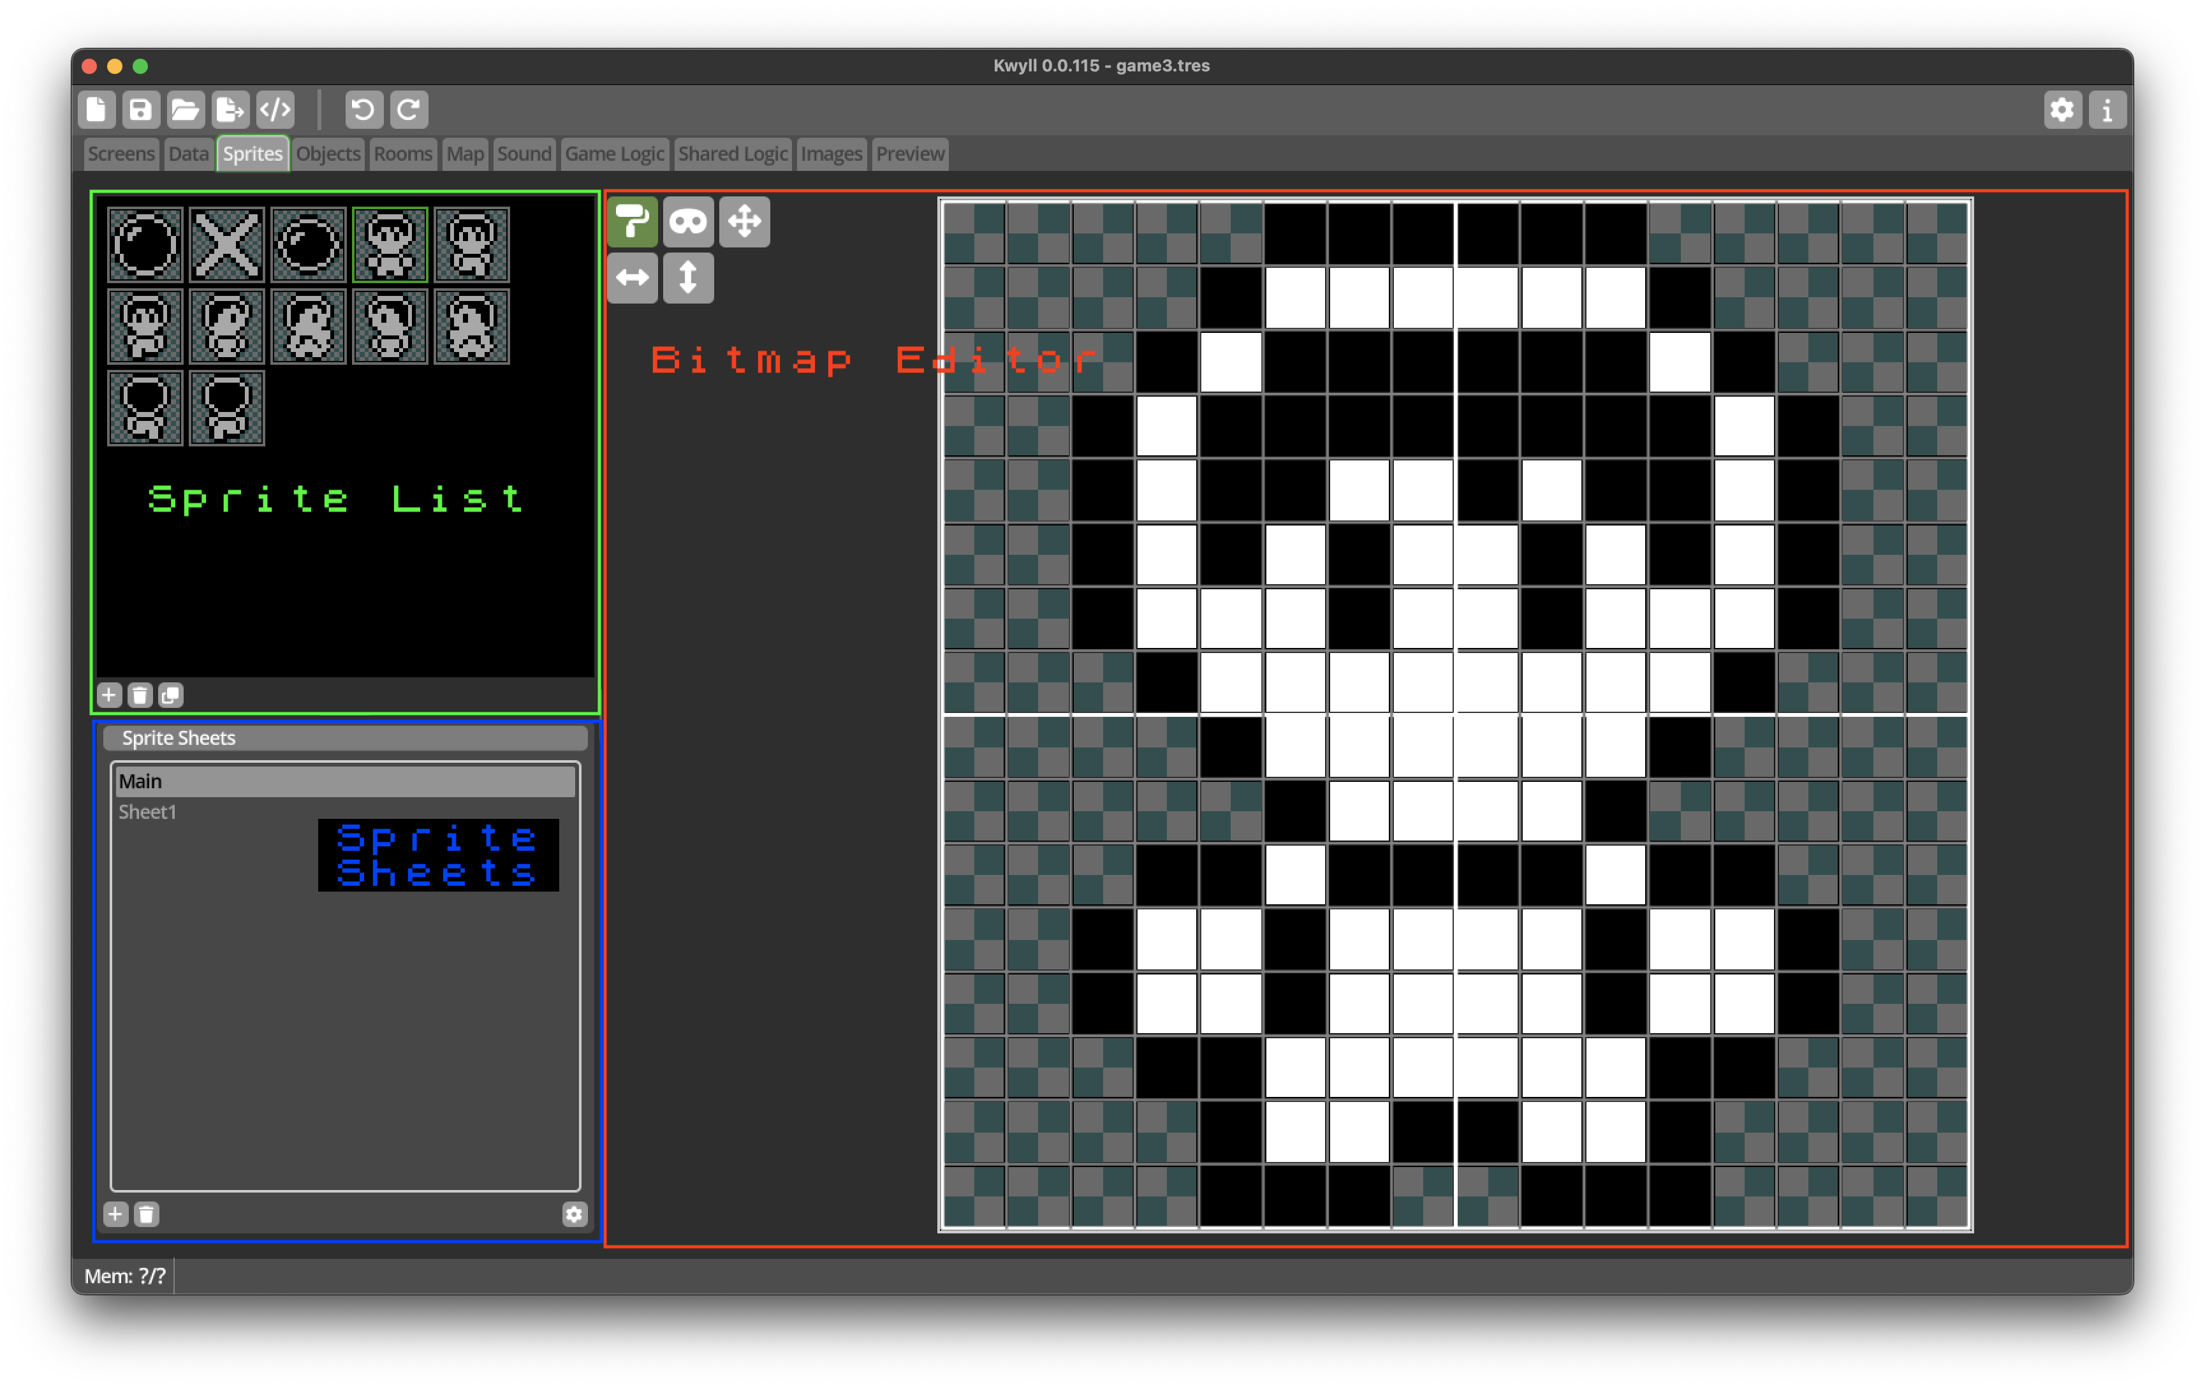Flip the sprite vertically
The height and width of the screenshot is (1389, 2205).
tap(687, 277)
